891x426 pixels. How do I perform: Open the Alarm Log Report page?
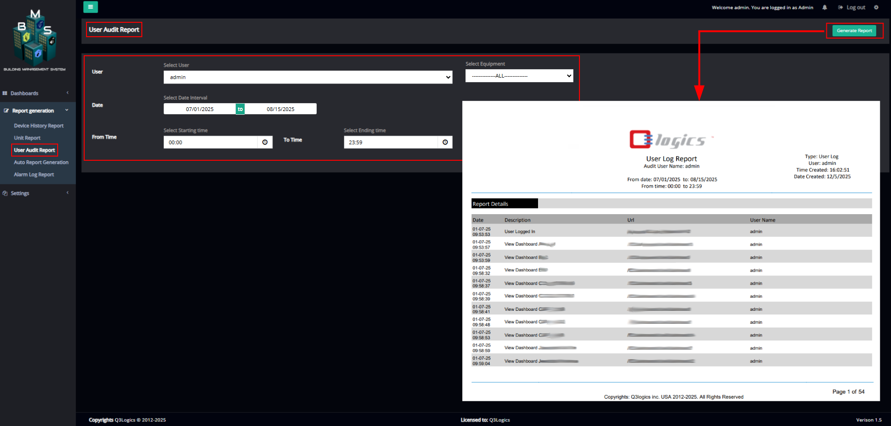pyautogui.click(x=33, y=174)
